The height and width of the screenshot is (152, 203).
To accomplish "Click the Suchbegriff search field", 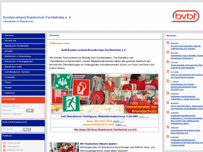I will coord(12,129).
